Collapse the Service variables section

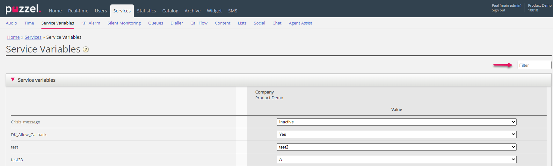[x=13, y=80]
